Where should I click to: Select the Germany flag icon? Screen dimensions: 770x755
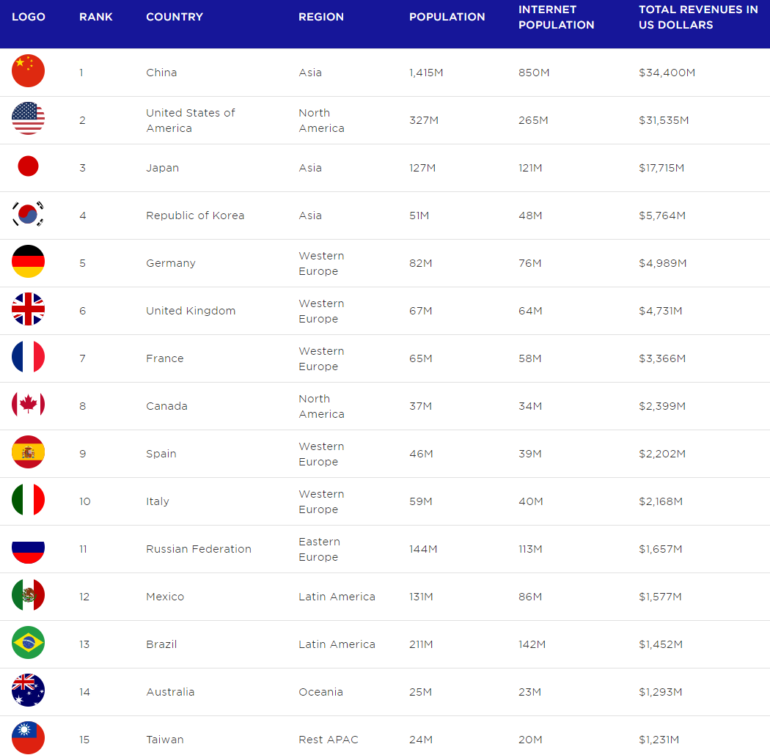tap(28, 261)
